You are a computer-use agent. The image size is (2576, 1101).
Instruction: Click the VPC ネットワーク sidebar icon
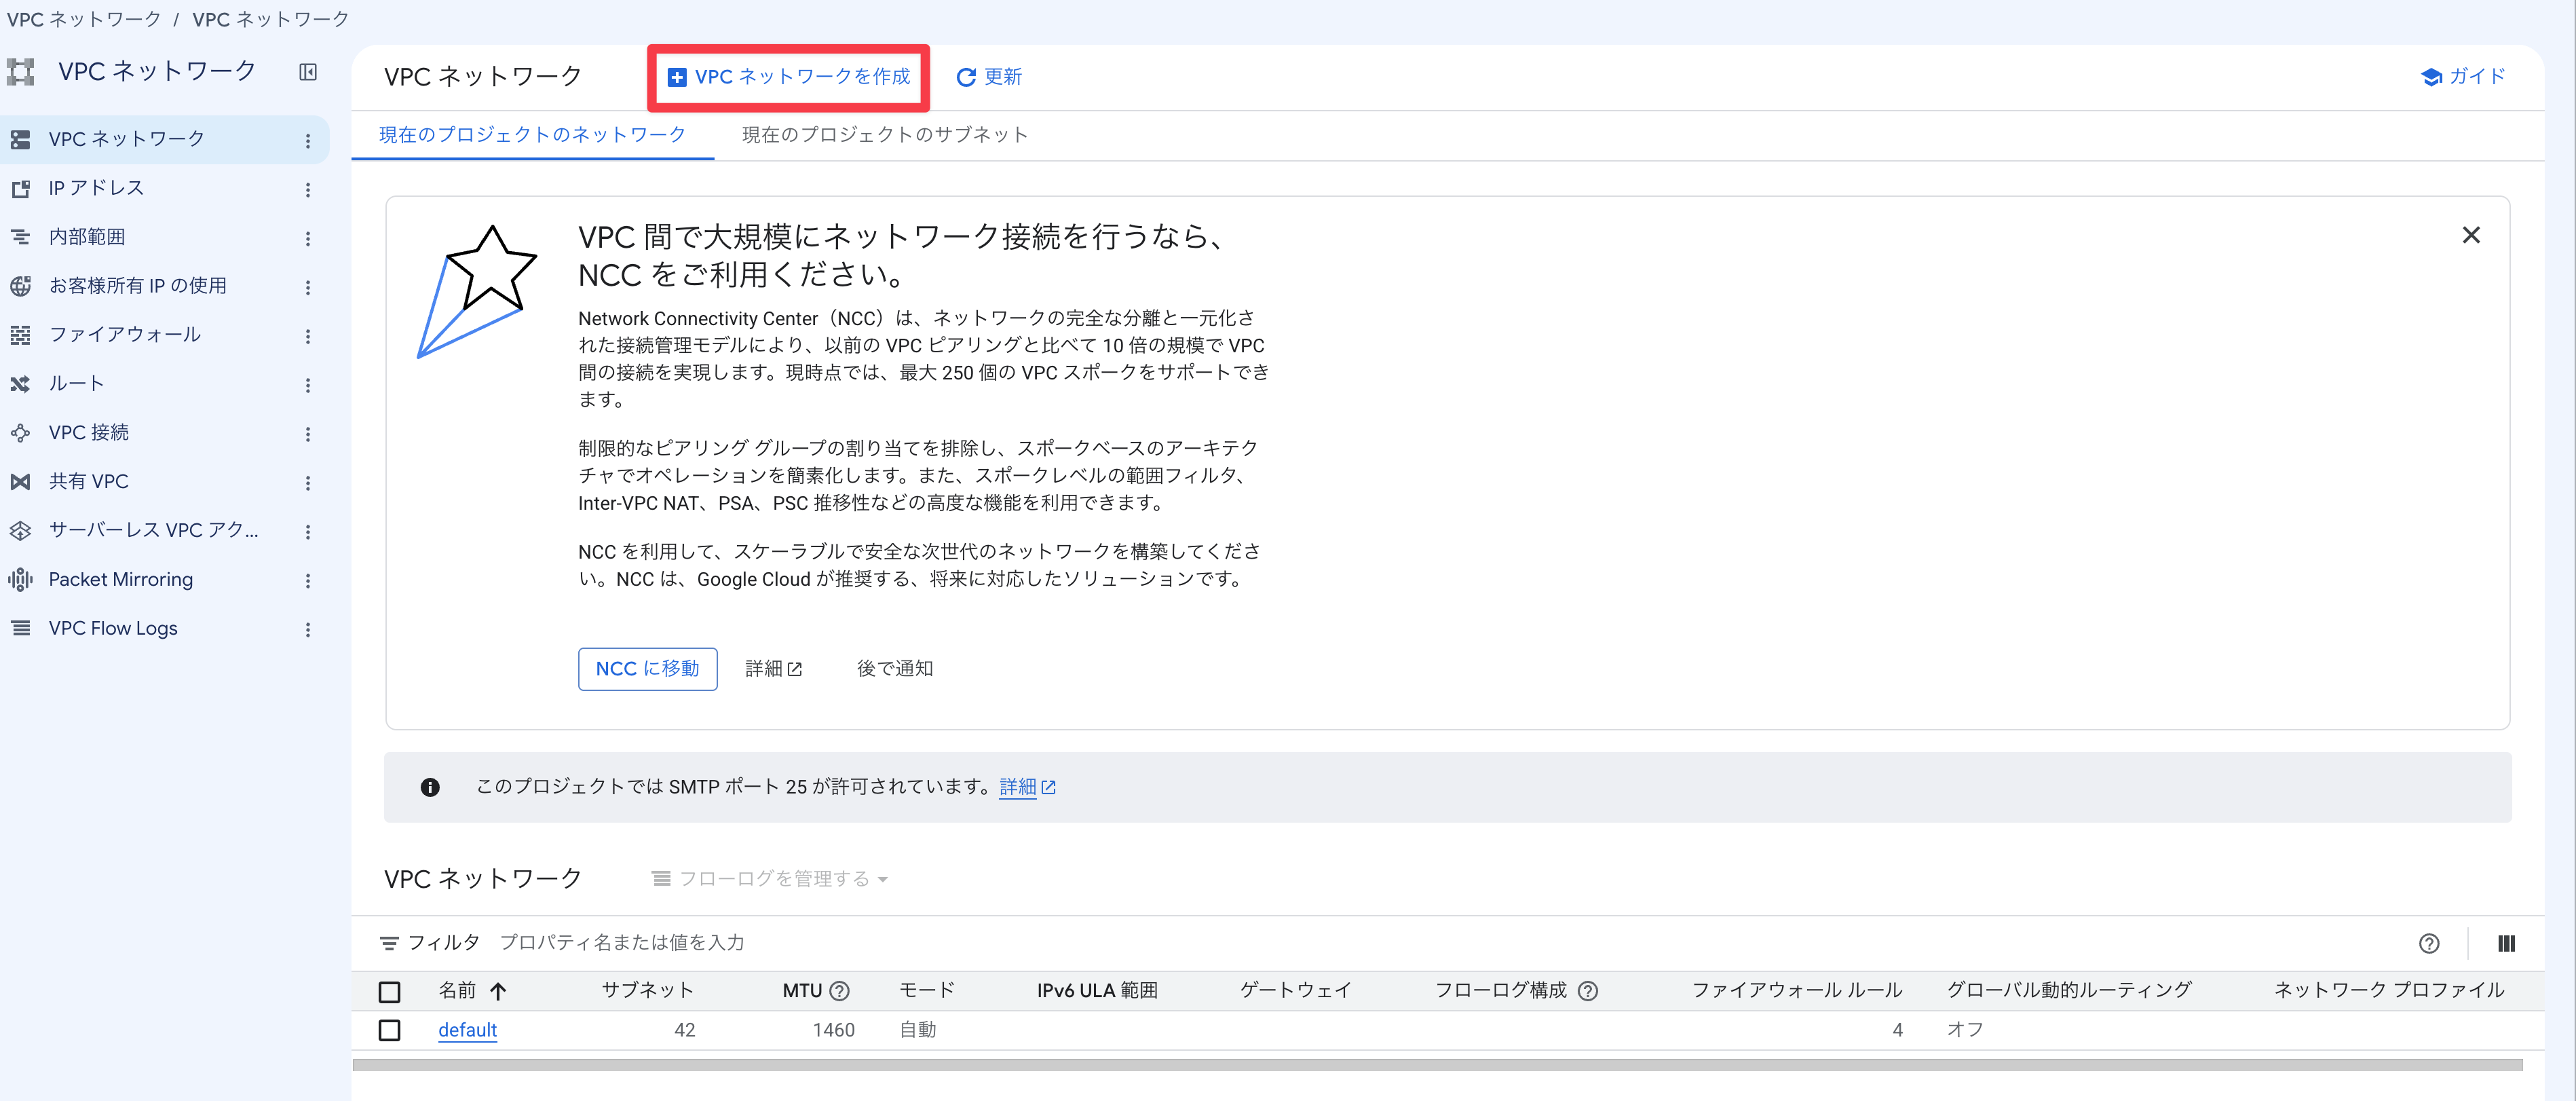(x=20, y=139)
